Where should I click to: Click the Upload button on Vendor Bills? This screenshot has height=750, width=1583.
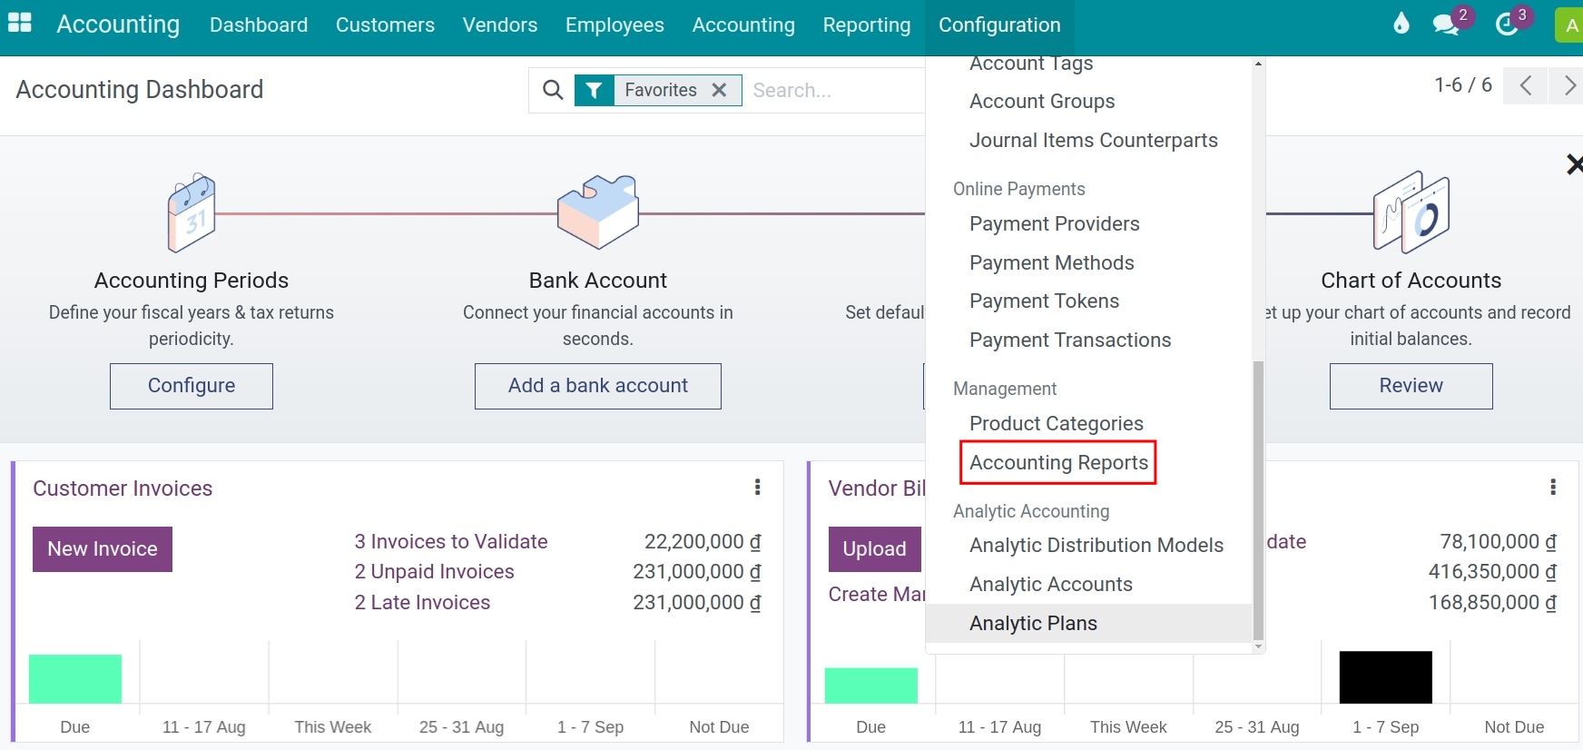[875, 549]
